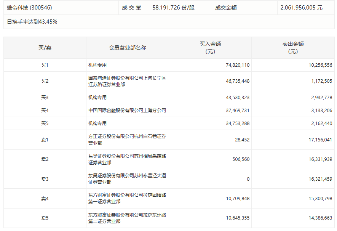
Task: Click 机构专用 in the 买3 row
Action: (97, 98)
